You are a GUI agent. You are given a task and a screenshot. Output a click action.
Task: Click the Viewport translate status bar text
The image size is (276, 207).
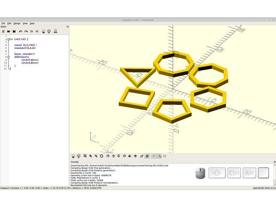pos(51,188)
